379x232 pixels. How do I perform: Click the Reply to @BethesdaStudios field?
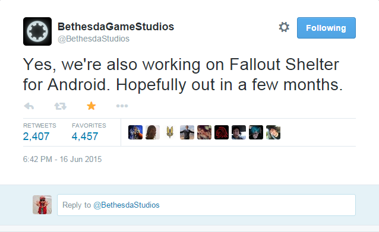[206, 205]
